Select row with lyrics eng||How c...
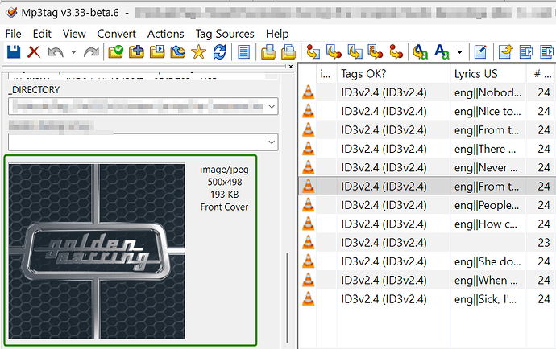Image resolution: width=556 pixels, height=349 pixels. tap(427, 224)
